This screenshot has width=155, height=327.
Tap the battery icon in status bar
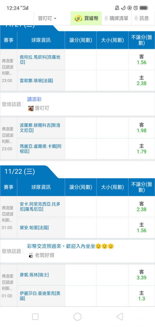[x=144, y=8]
